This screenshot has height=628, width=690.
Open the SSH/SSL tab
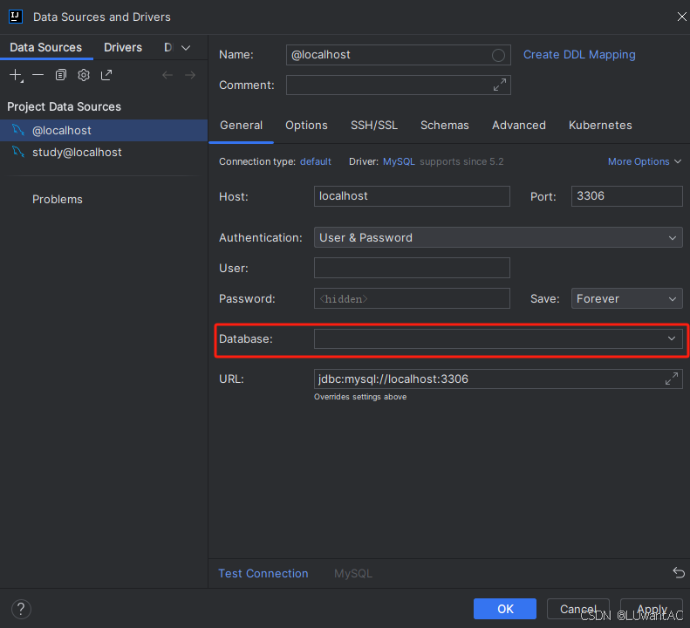tap(374, 126)
